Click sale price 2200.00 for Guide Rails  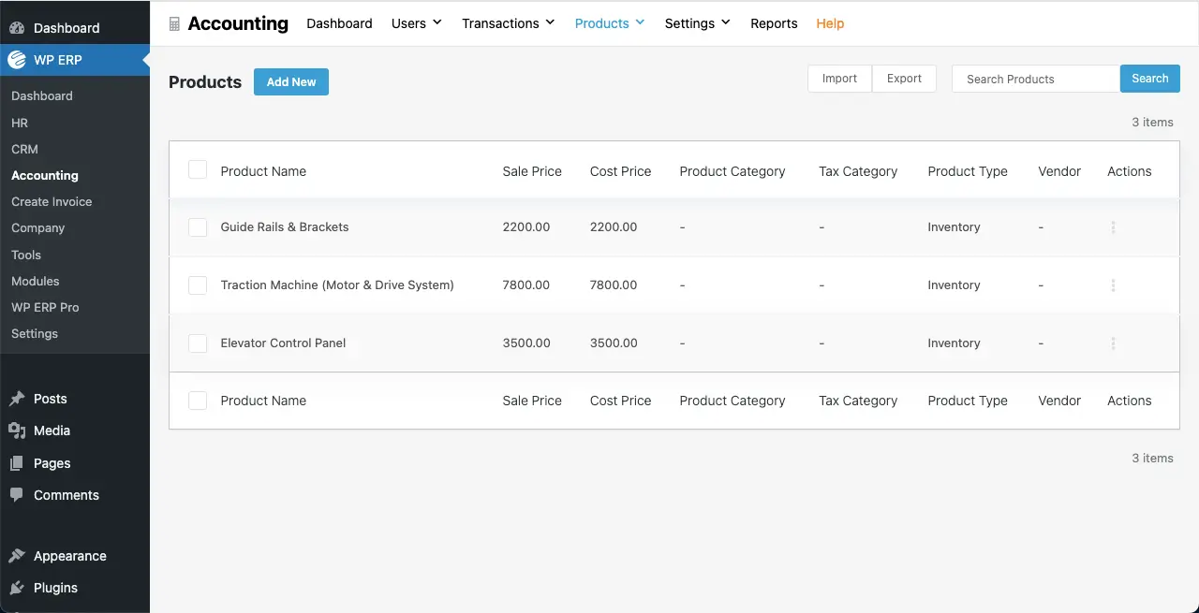click(x=526, y=227)
